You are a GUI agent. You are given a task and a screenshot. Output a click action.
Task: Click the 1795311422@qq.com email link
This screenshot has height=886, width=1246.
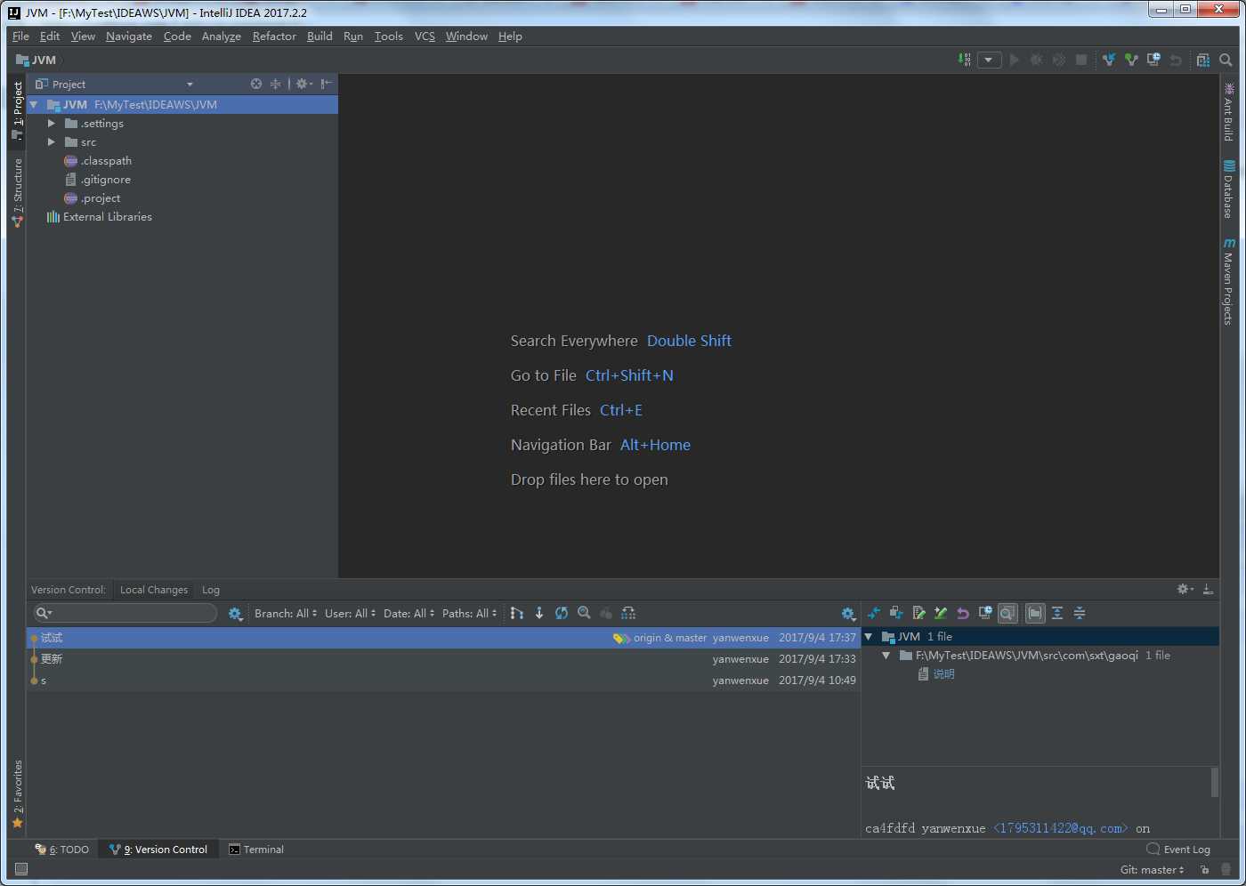1061,828
